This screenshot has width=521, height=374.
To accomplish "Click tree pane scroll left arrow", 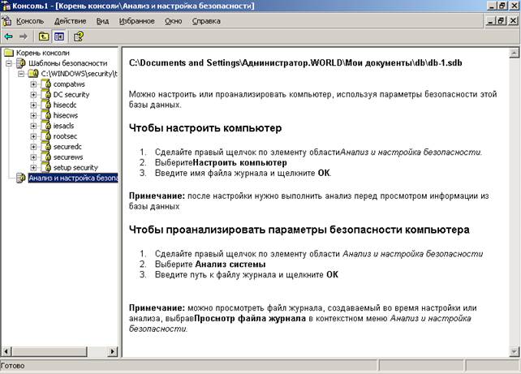I will coord(6,351).
